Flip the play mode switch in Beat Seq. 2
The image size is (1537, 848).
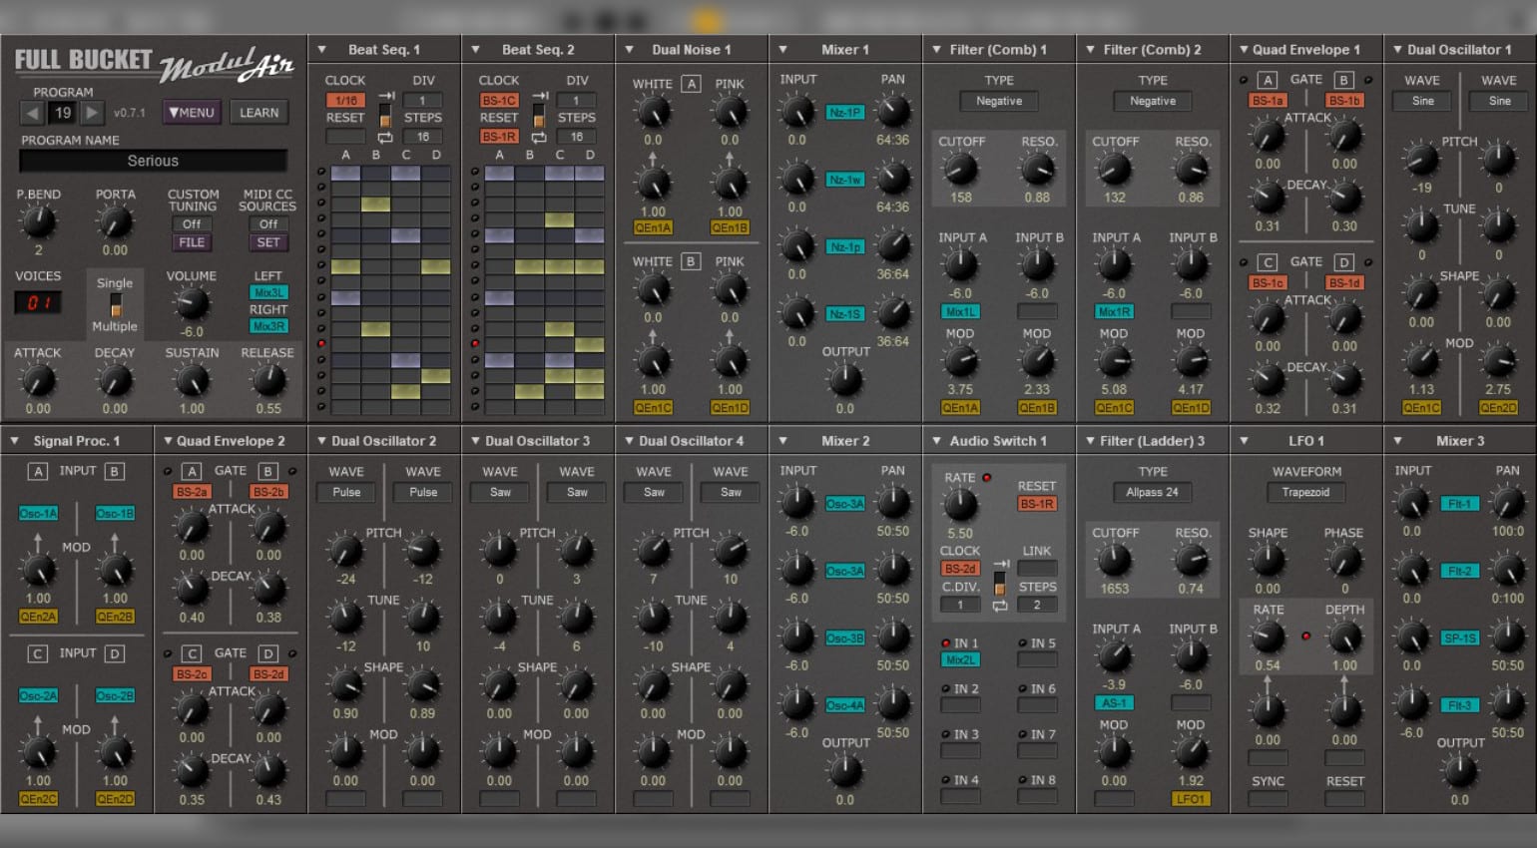tap(539, 117)
